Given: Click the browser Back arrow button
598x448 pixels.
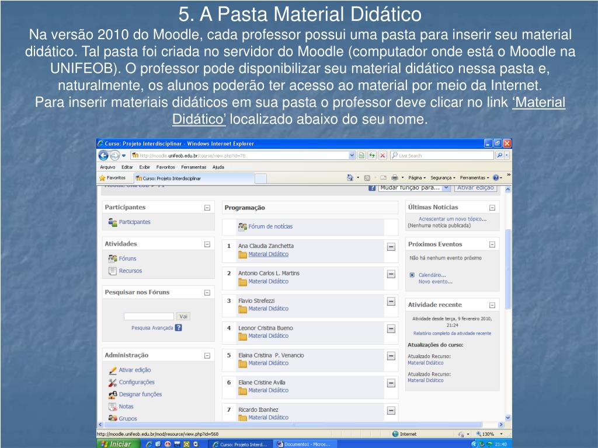Looking at the screenshot, I should pos(103,155).
